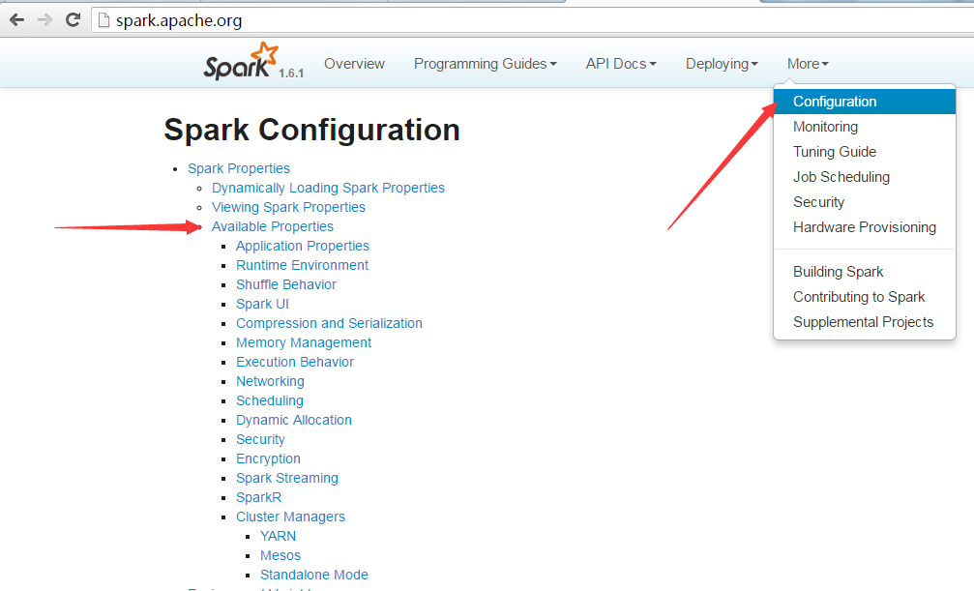Image resolution: width=974 pixels, height=591 pixels.
Task: Follow Memory Management link
Action: pos(303,342)
